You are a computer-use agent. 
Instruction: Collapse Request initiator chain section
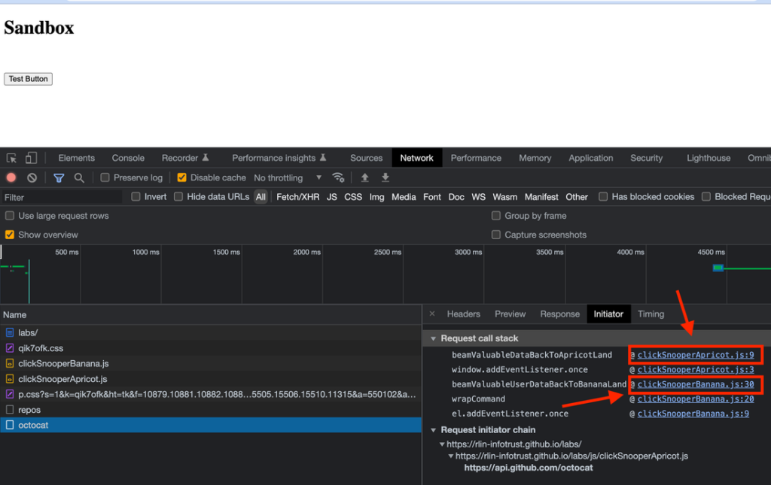click(x=433, y=430)
